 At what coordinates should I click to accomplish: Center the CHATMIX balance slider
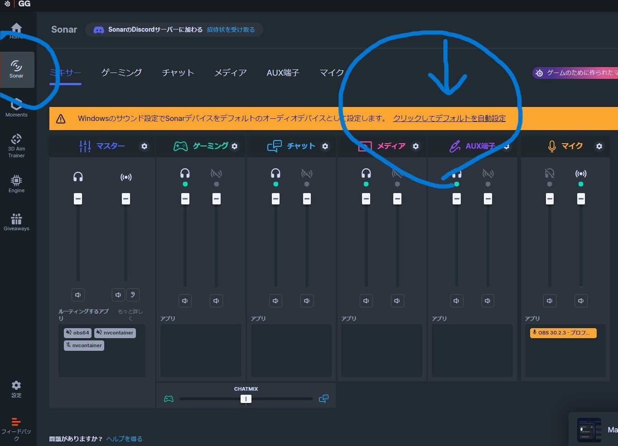(246, 399)
